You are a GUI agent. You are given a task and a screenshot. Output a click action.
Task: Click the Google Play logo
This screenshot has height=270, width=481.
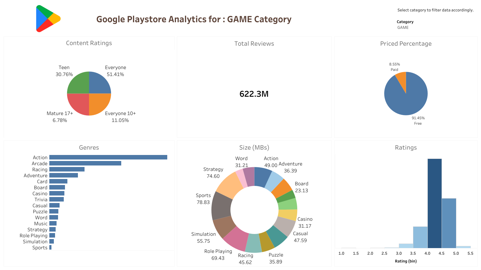point(48,19)
